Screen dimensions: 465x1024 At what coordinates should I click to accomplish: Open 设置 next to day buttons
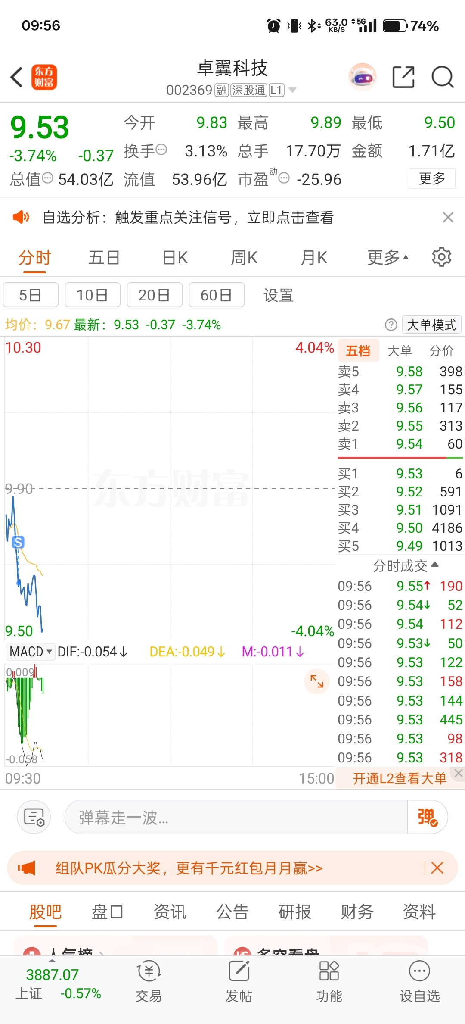point(279,295)
